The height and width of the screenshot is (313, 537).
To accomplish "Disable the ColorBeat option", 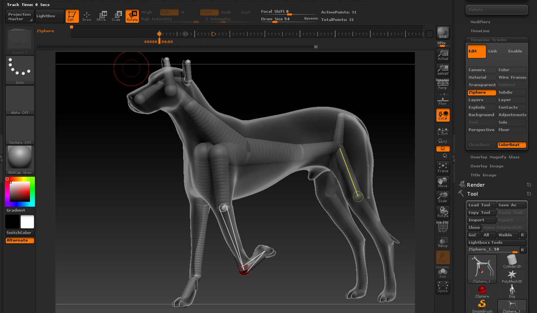I will click(x=512, y=145).
